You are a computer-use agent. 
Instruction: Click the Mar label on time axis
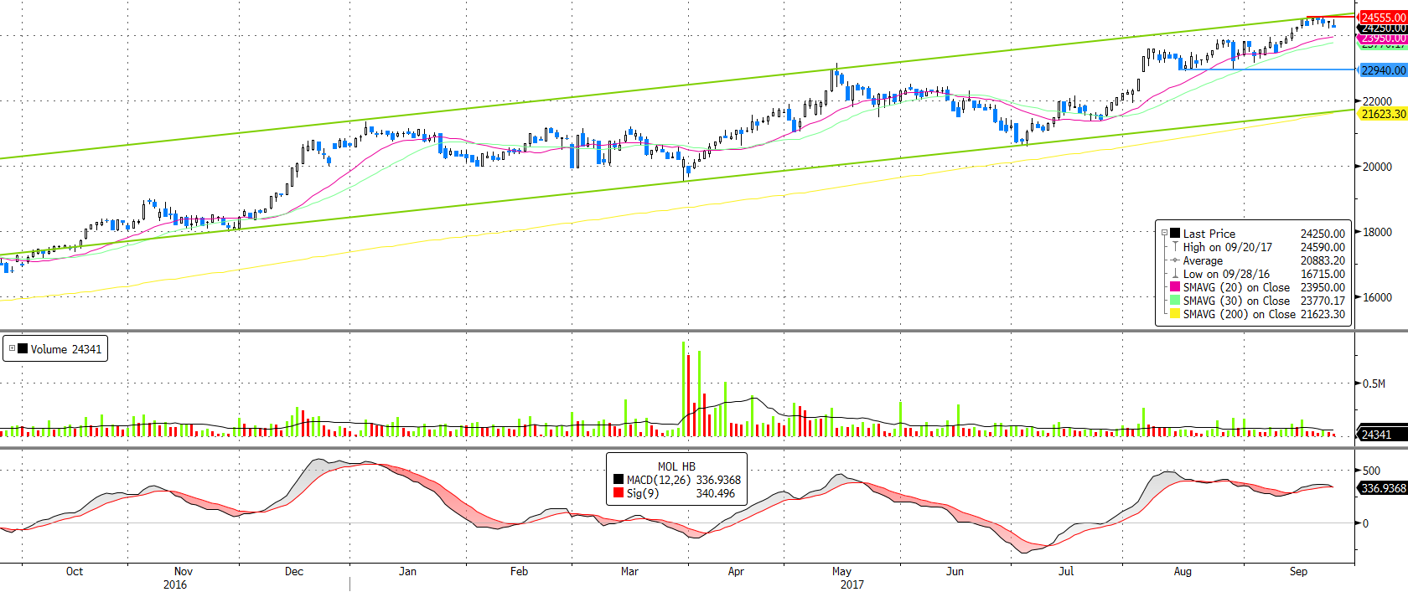[629, 571]
